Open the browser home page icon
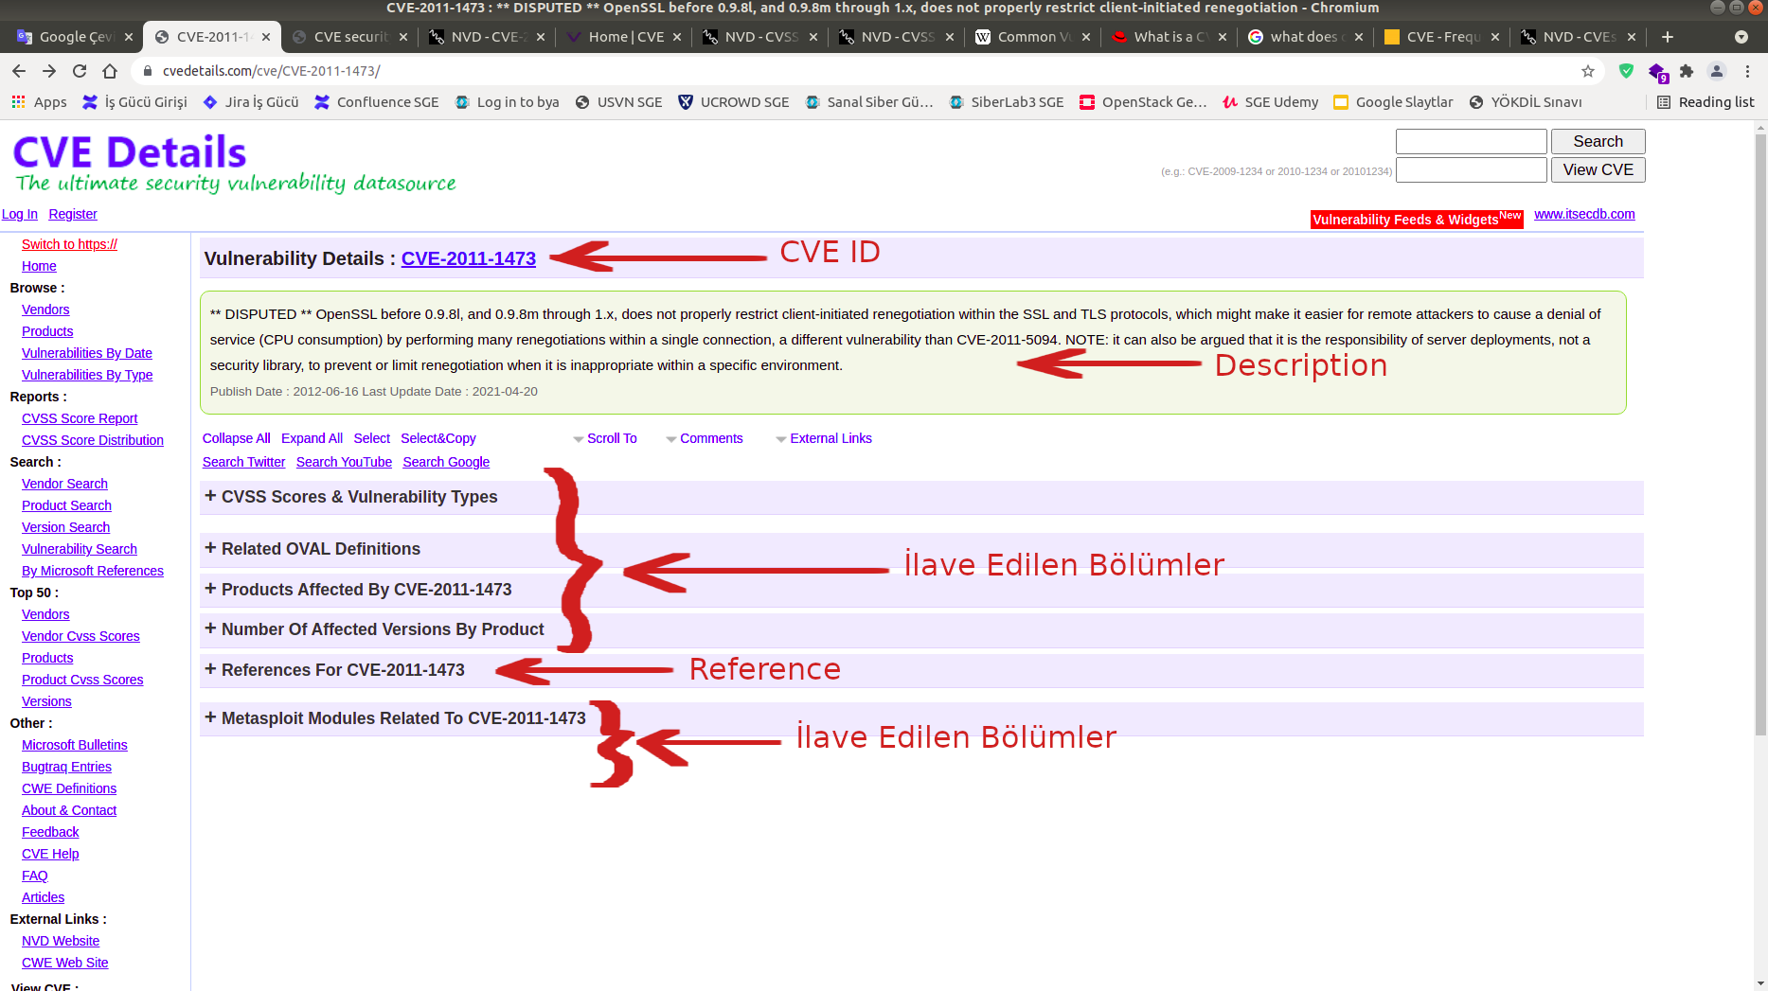 pos(110,71)
